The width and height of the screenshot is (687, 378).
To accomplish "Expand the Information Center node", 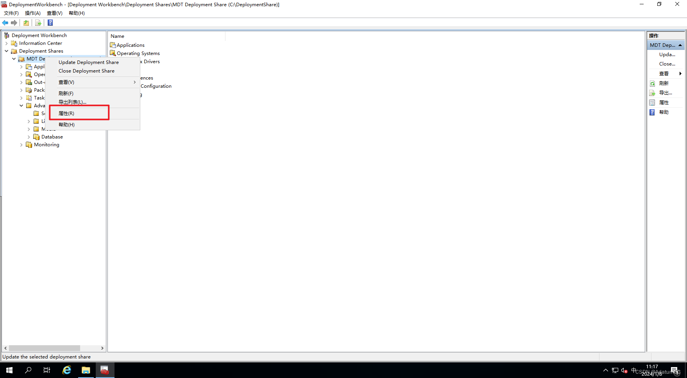I will pyautogui.click(x=7, y=43).
